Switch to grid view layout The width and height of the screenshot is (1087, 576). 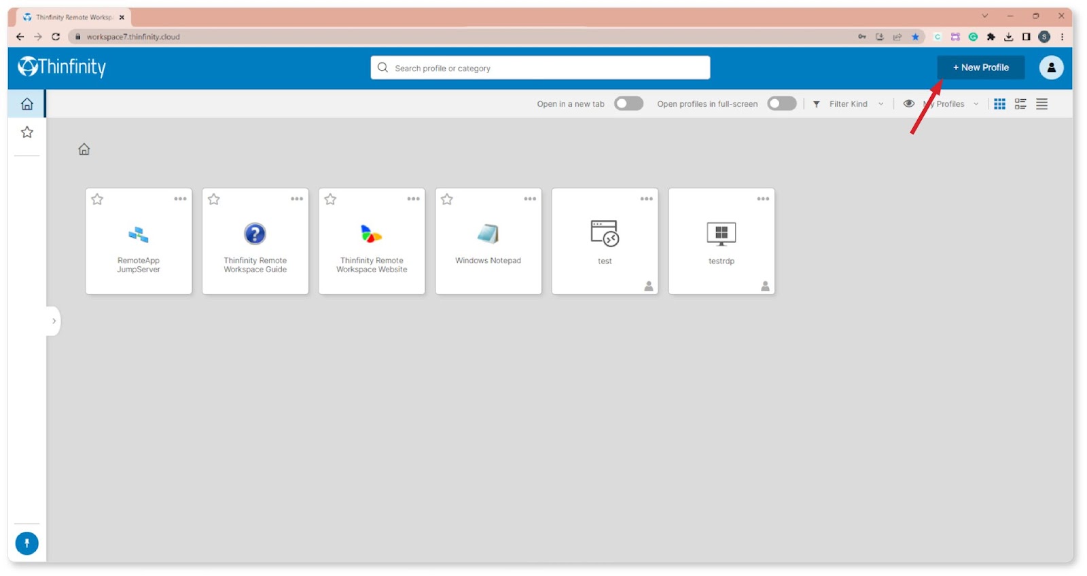(x=999, y=104)
